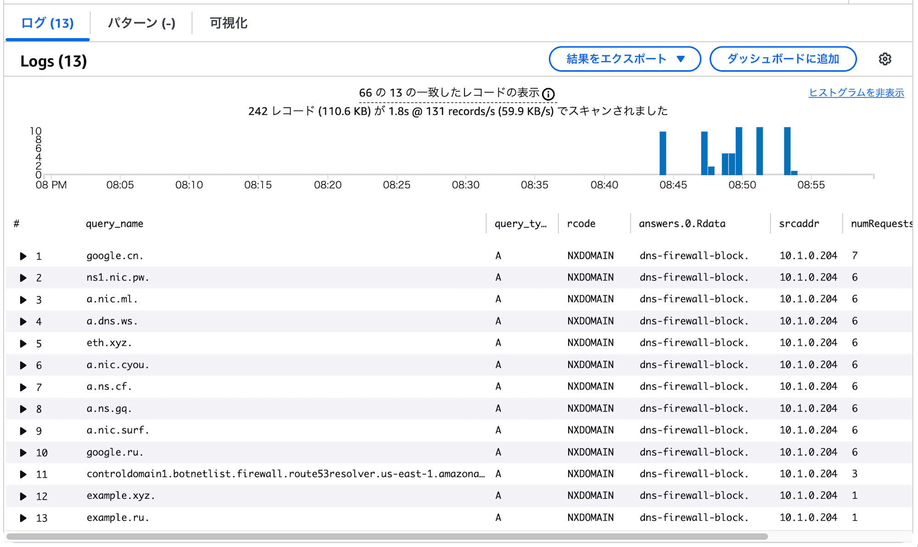Expand log row 5 eth.xyz.
This screenshot has width=918, height=547.
click(23, 344)
